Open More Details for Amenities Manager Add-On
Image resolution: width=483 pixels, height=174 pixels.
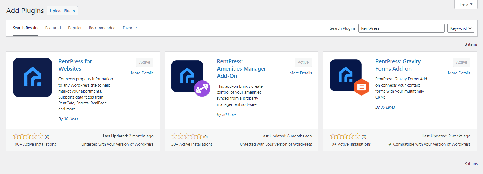click(x=301, y=73)
